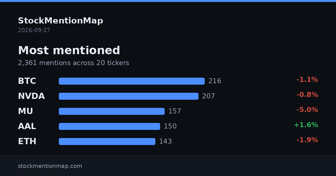Open the AAL ticker label
The image size is (336, 176).
(27, 126)
